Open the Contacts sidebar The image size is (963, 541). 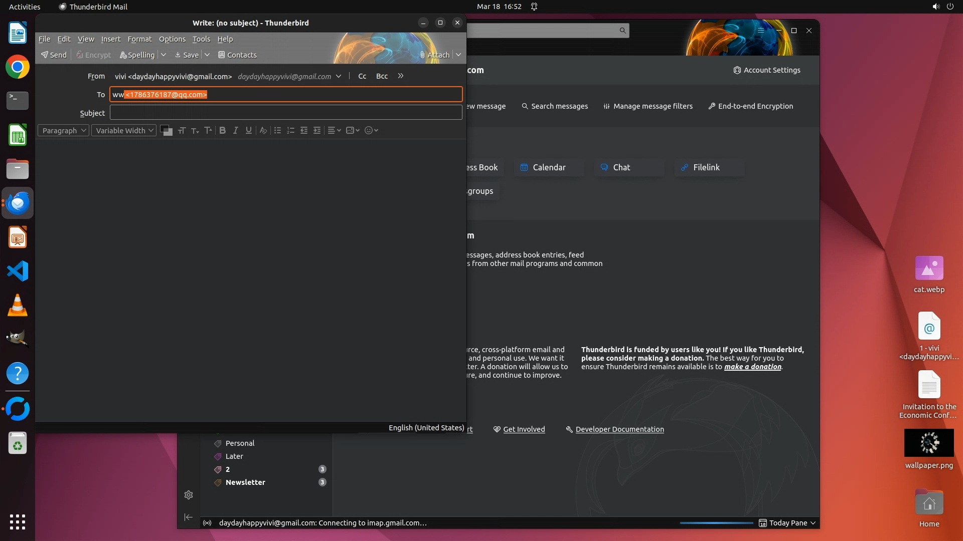point(237,55)
